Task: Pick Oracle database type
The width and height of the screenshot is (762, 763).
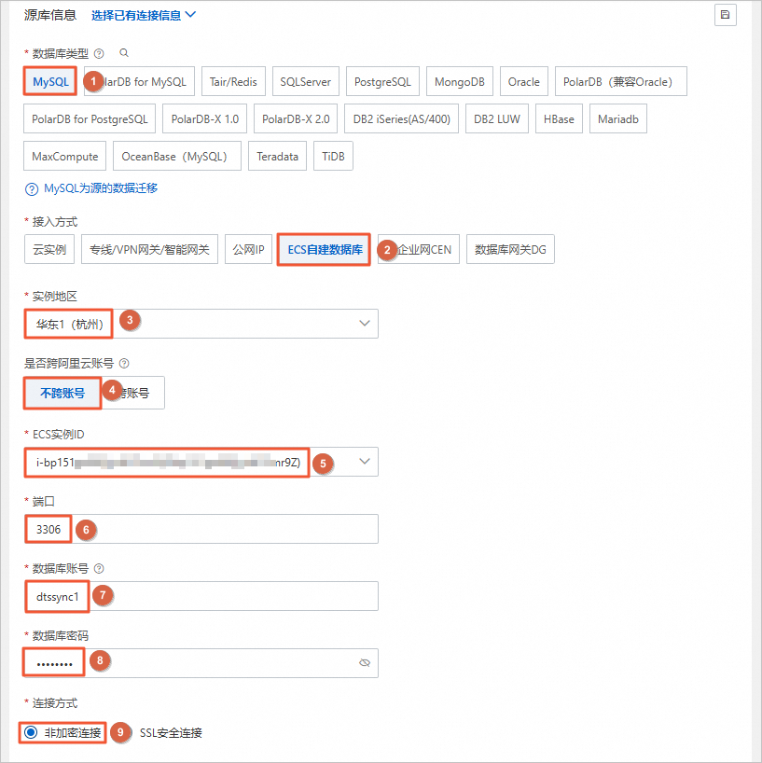Action: 524,81
